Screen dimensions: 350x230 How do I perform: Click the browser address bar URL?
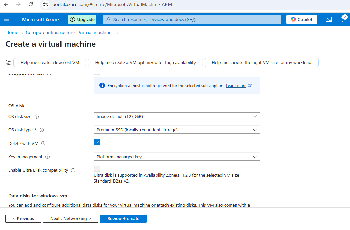pyautogui.click(x=112, y=4)
